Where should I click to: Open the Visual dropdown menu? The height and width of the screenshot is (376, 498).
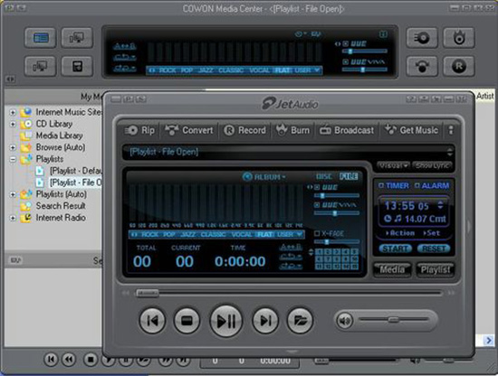point(394,165)
